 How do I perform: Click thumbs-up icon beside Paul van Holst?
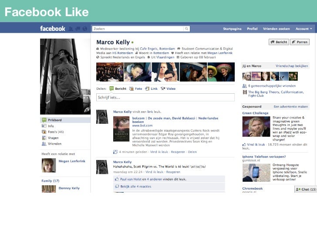(117, 179)
